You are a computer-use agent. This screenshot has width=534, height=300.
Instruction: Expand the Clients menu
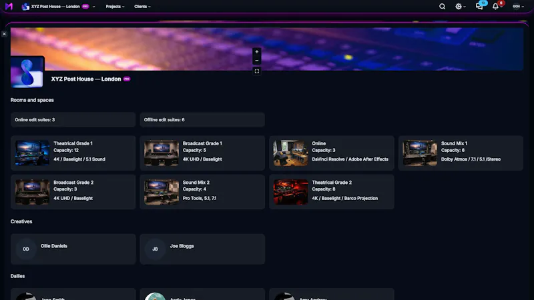point(142,7)
